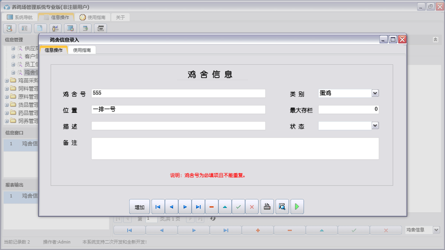This screenshot has height=250, width=445.
Task: Open the 类别 dropdown showing 蛋鸡
Action: click(x=375, y=93)
